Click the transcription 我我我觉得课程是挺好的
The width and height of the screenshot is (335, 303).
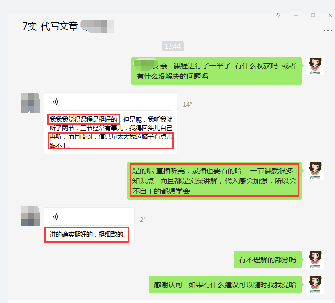pyautogui.click(x=83, y=119)
